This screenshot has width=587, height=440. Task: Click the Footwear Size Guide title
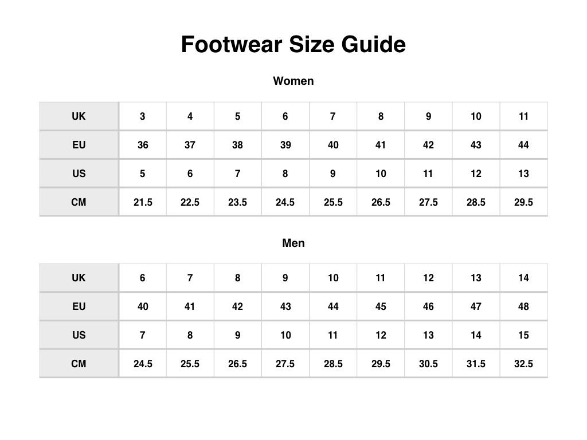[293, 44]
